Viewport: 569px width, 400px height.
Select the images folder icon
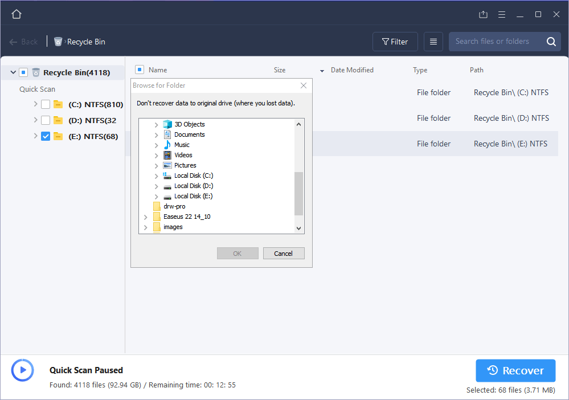pyautogui.click(x=157, y=227)
